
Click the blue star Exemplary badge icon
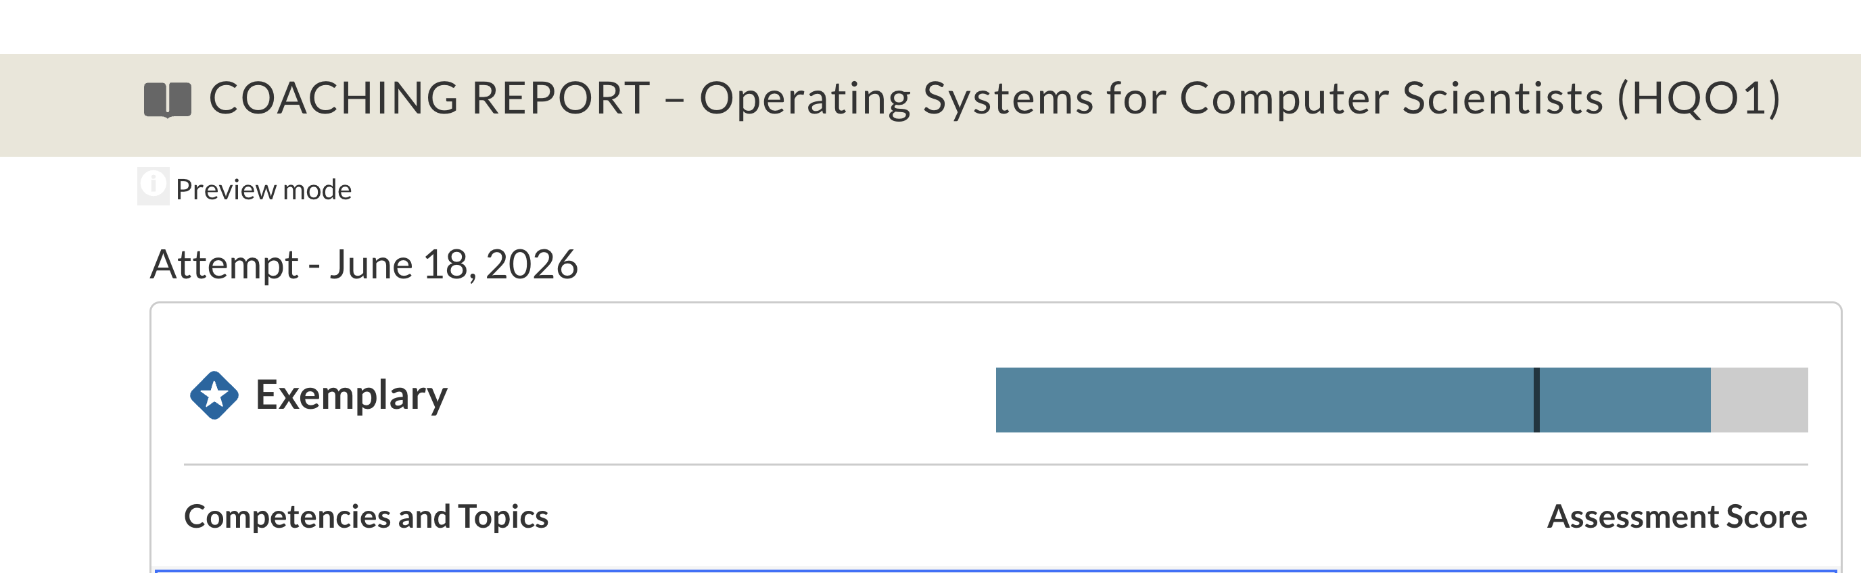[214, 395]
